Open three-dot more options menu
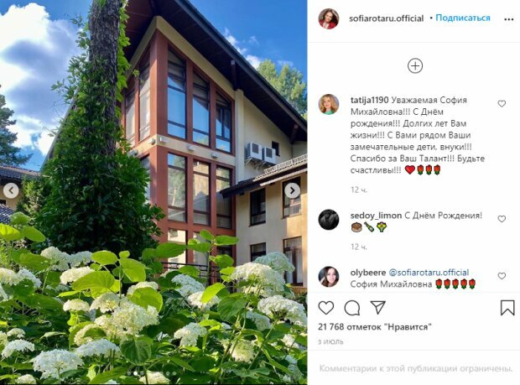 509,19
